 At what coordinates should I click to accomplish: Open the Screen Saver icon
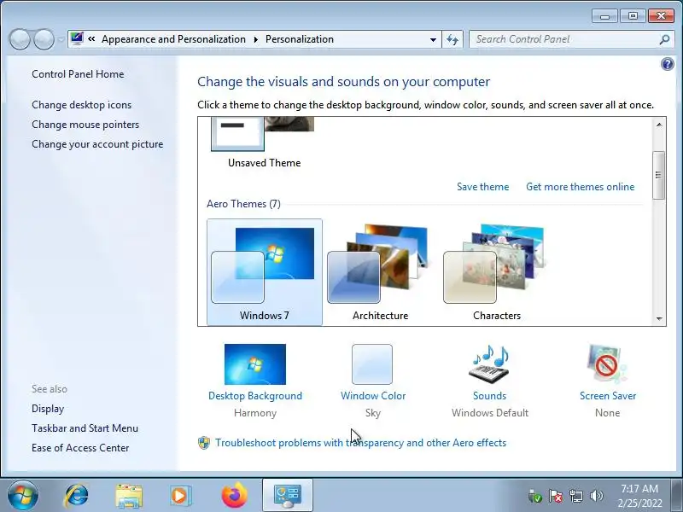click(x=607, y=364)
